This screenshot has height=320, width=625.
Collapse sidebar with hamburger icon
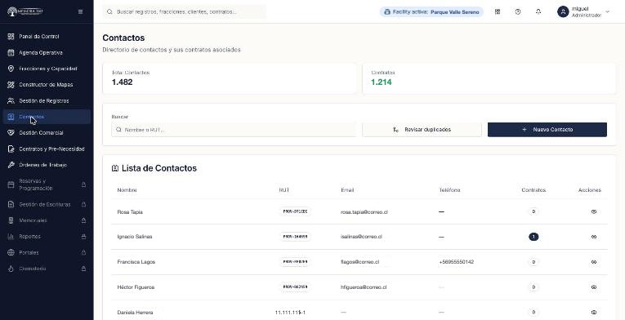[81, 12]
